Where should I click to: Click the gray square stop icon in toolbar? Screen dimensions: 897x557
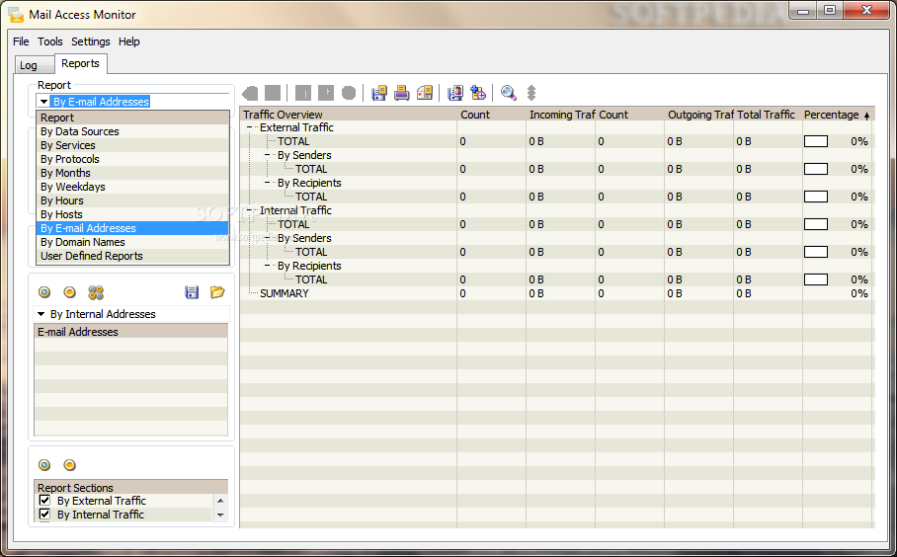point(273,93)
